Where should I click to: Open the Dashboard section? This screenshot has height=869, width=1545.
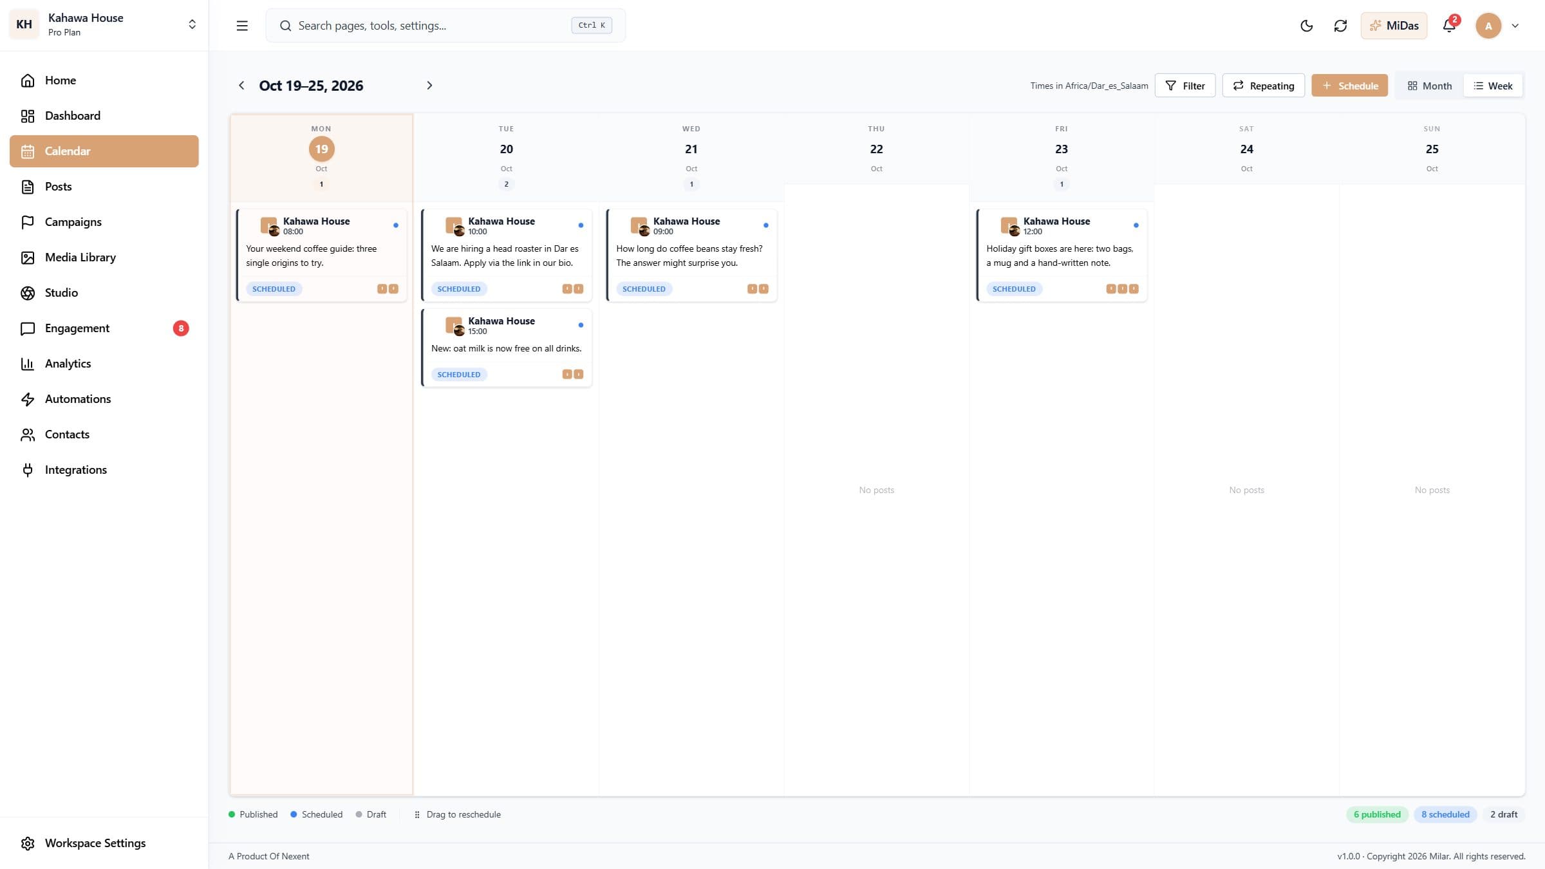104,116
